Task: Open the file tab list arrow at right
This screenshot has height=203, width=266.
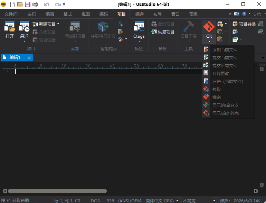Action: point(263,58)
